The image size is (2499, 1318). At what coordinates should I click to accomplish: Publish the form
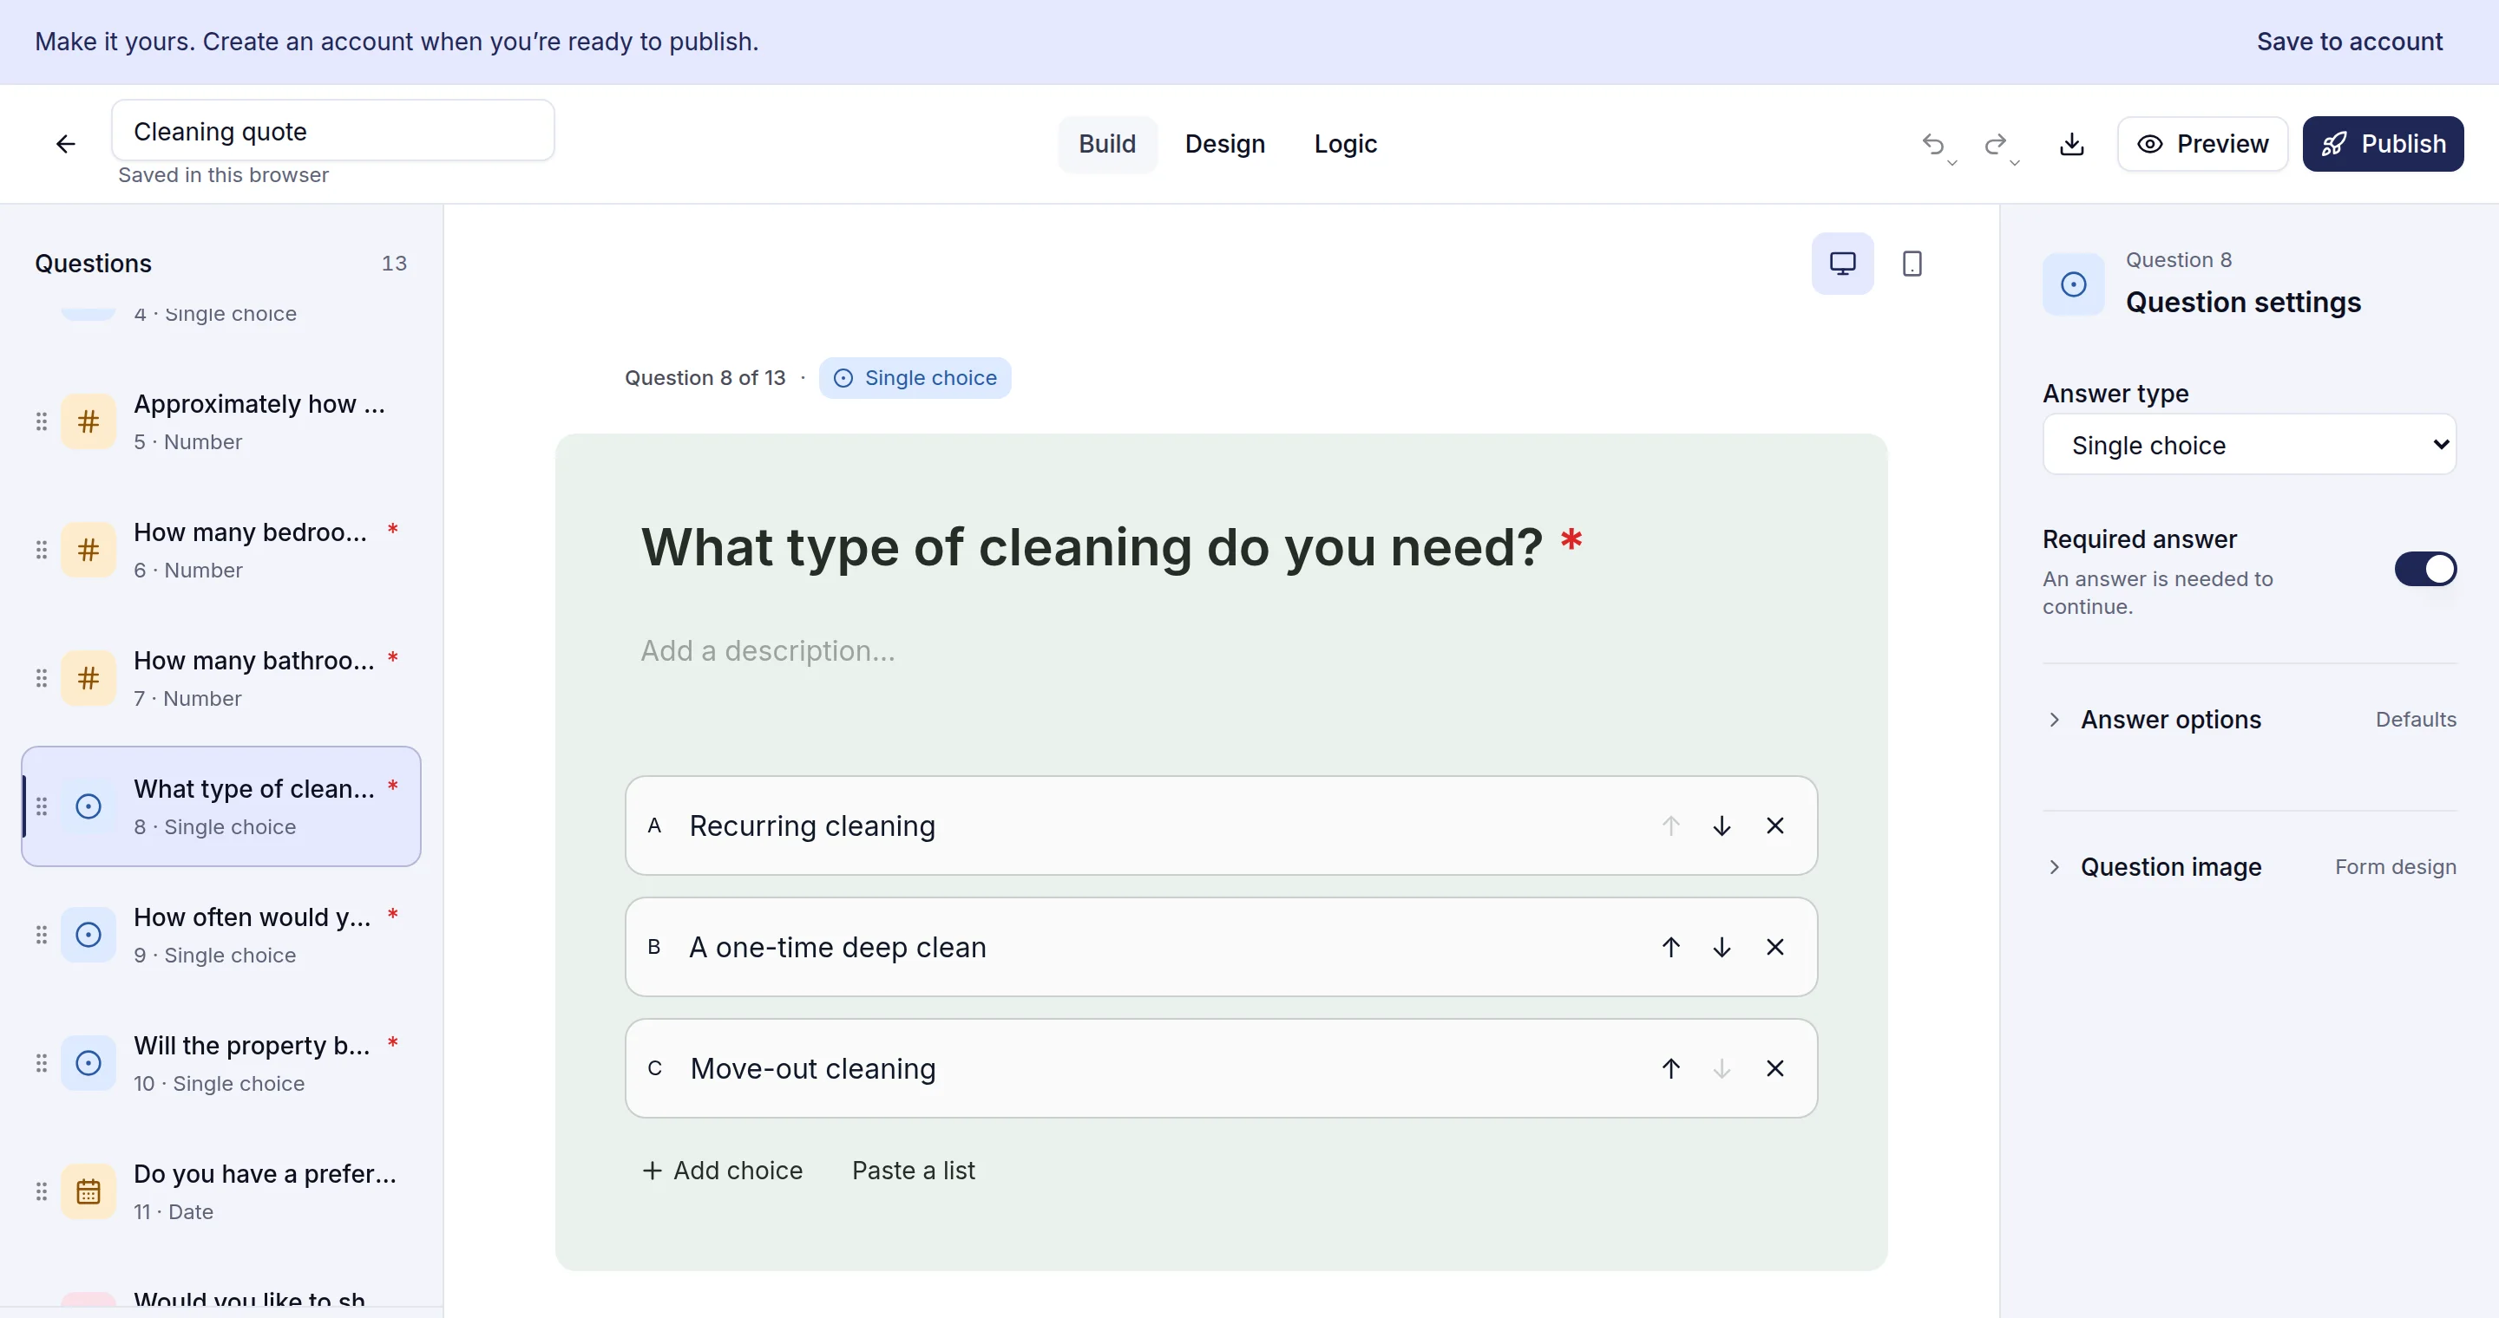point(2383,145)
